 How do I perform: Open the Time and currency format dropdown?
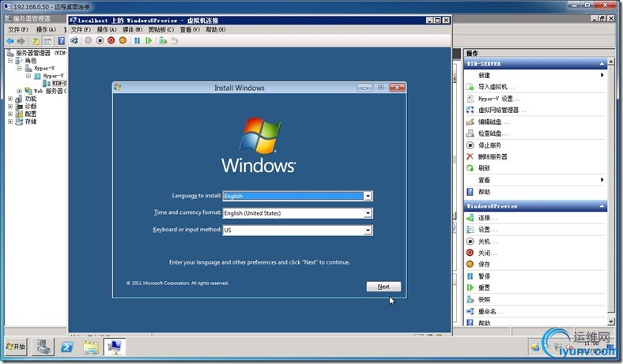368,213
